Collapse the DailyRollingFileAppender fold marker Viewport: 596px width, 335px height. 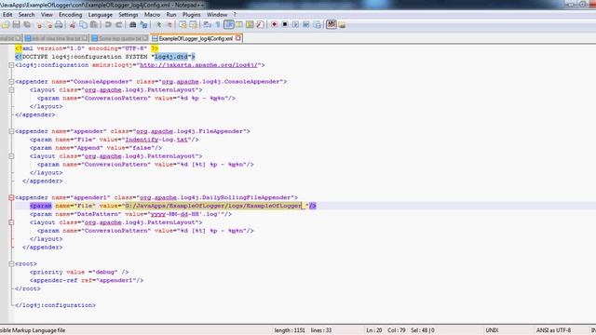pos(11,197)
